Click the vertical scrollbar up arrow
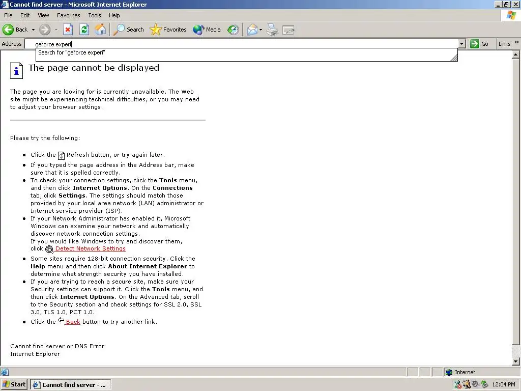521x391 pixels. tap(516, 54)
